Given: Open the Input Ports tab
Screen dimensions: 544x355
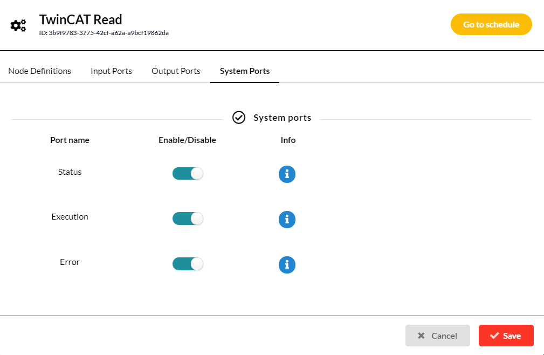Looking at the screenshot, I should click(x=112, y=71).
